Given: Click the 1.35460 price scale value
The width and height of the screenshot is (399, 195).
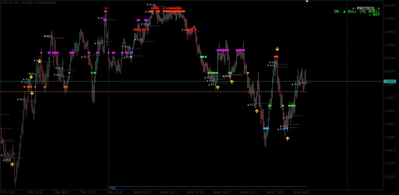Looking at the screenshot, I should point(389,137).
